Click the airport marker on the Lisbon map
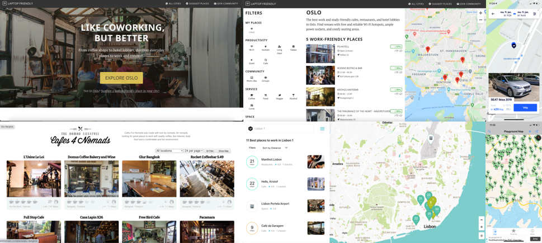 (x=431, y=139)
